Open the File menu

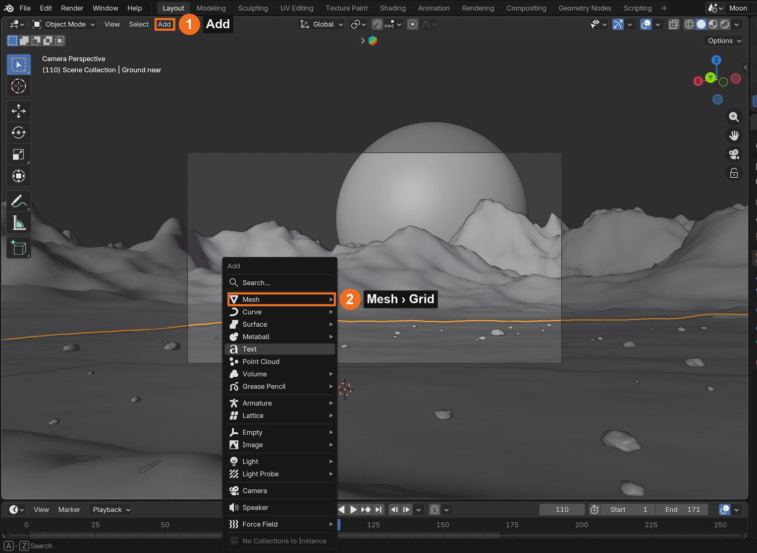(x=25, y=8)
